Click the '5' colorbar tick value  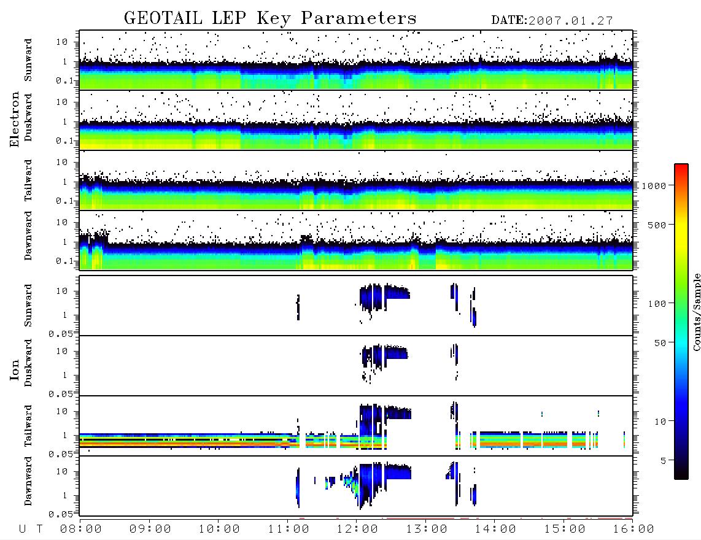pyautogui.click(x=664, y=461)
